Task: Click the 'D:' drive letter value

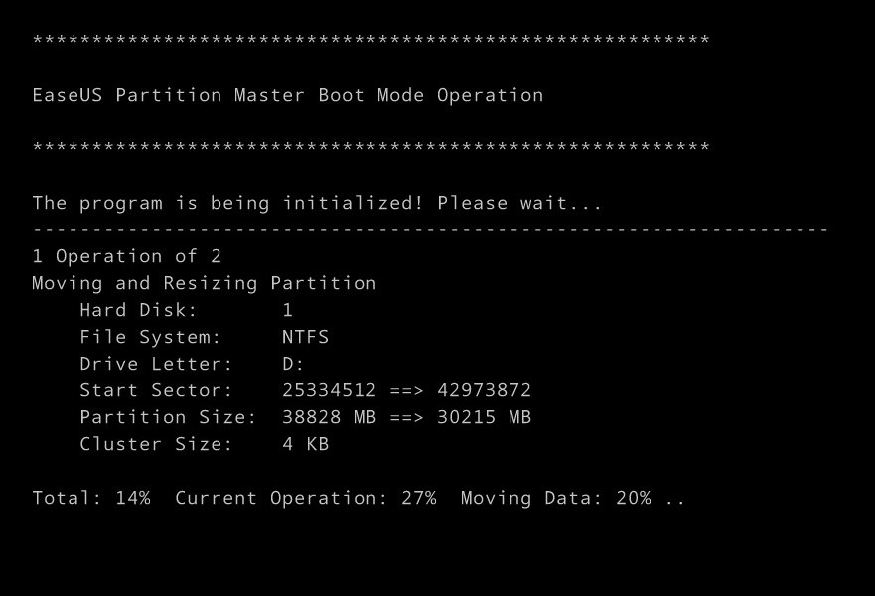Action: tap(293, 364)
